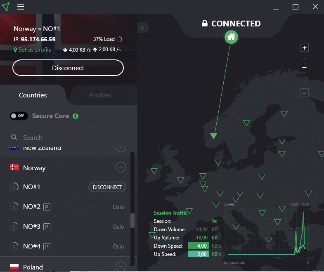Screen dimensions: 324x272
Task: Click the location pin icon beside Set as profile
Action: tap(15, 50)
